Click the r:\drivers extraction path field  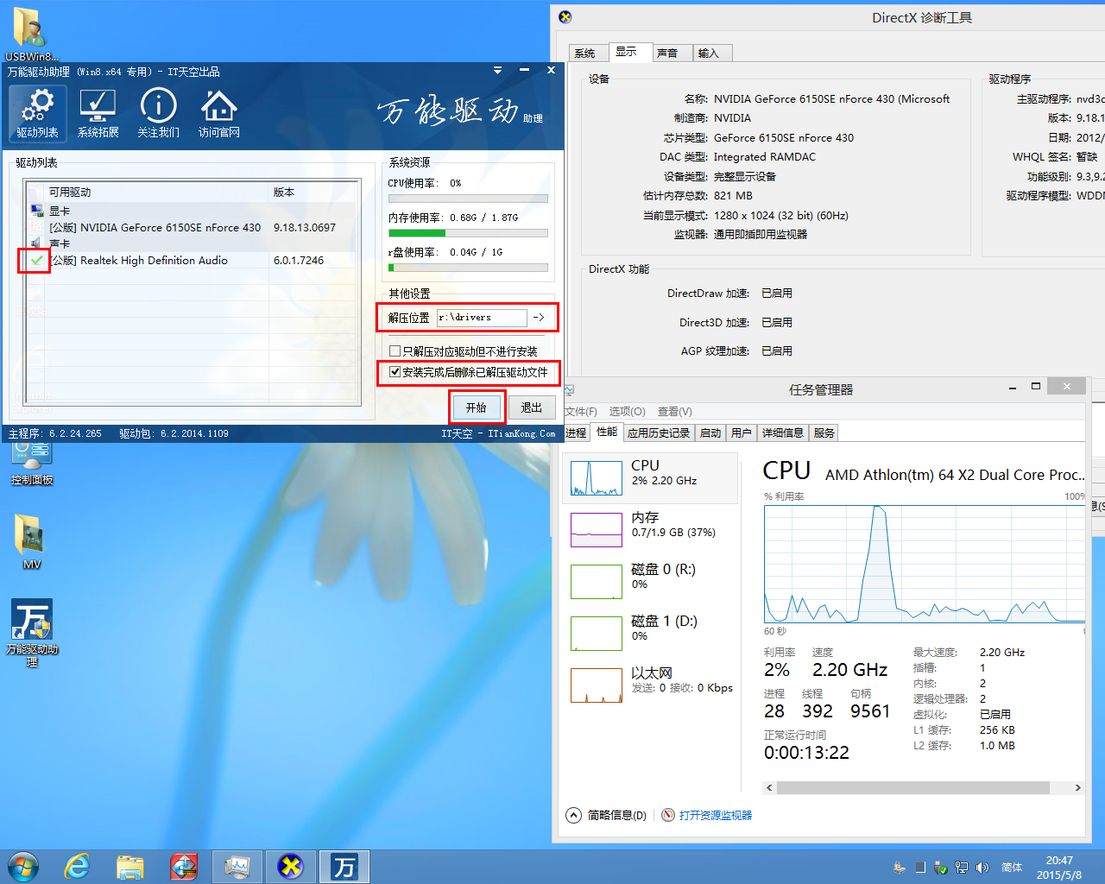(482, 318)
